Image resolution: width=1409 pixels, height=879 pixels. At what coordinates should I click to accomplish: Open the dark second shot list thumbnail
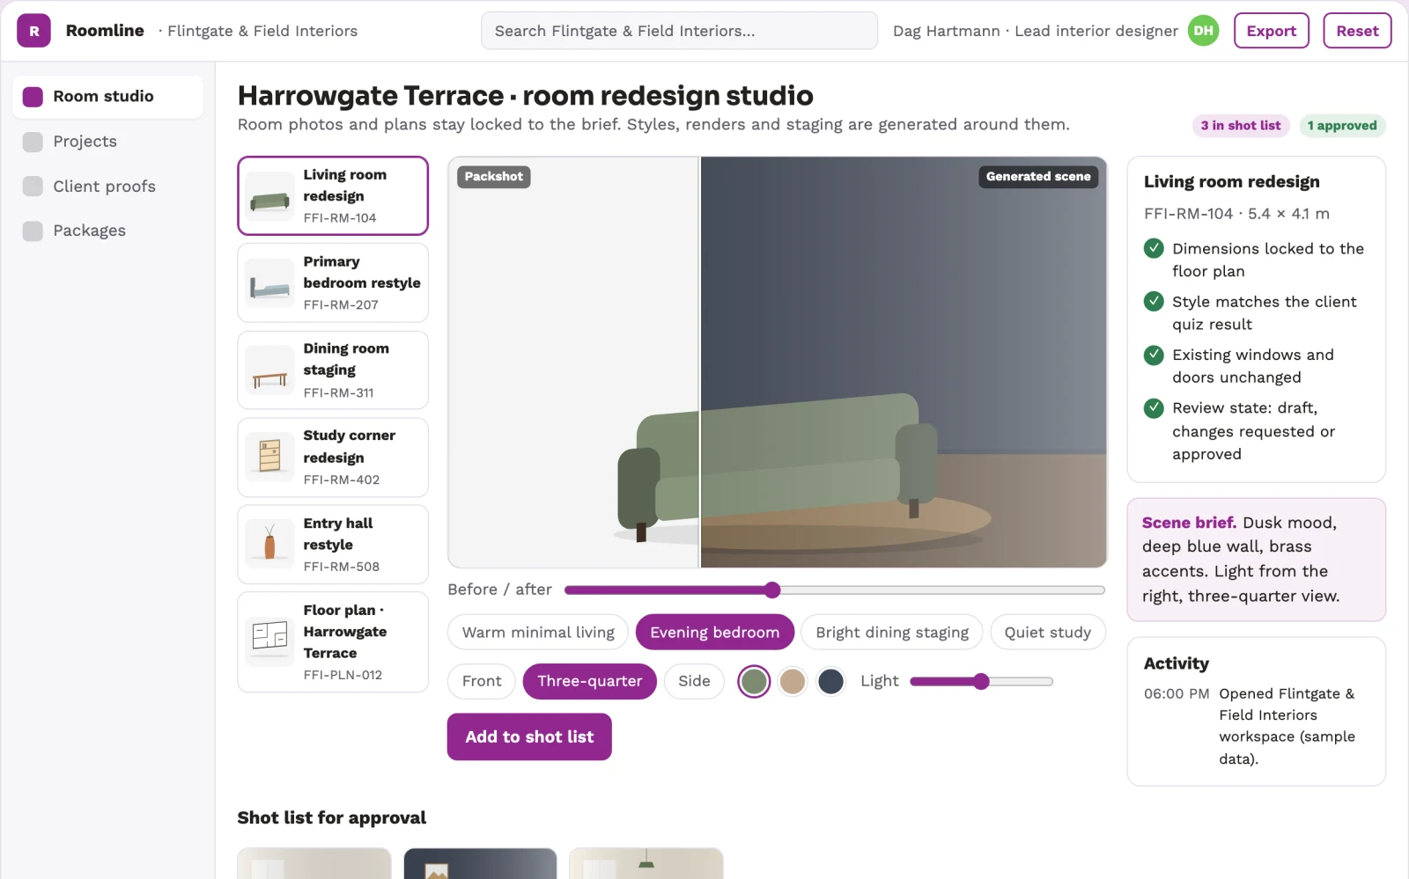480,863
